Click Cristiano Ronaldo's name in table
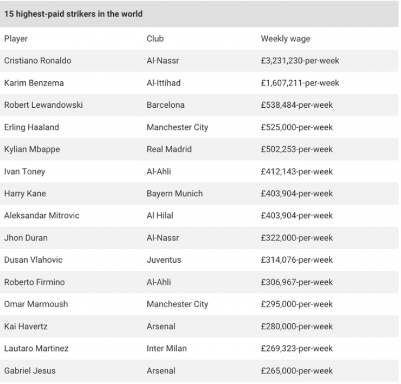Screen dimensions: 401x384 pyautogui.click(x=37, y=61)
